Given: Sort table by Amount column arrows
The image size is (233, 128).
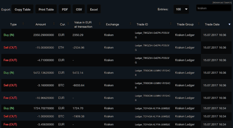Looking at the screenshot, I should [x=54, y=23].
